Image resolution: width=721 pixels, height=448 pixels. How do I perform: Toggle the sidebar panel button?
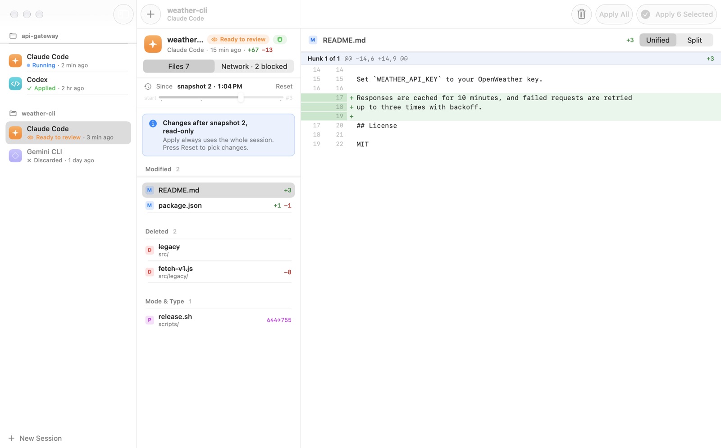tap(123, 14)
